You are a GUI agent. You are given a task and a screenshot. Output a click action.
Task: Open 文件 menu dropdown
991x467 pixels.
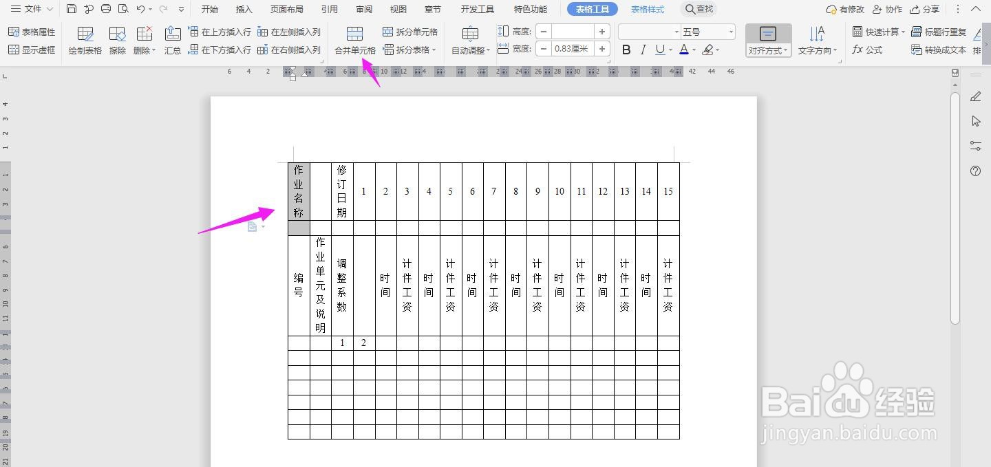(x=32, y=9)
